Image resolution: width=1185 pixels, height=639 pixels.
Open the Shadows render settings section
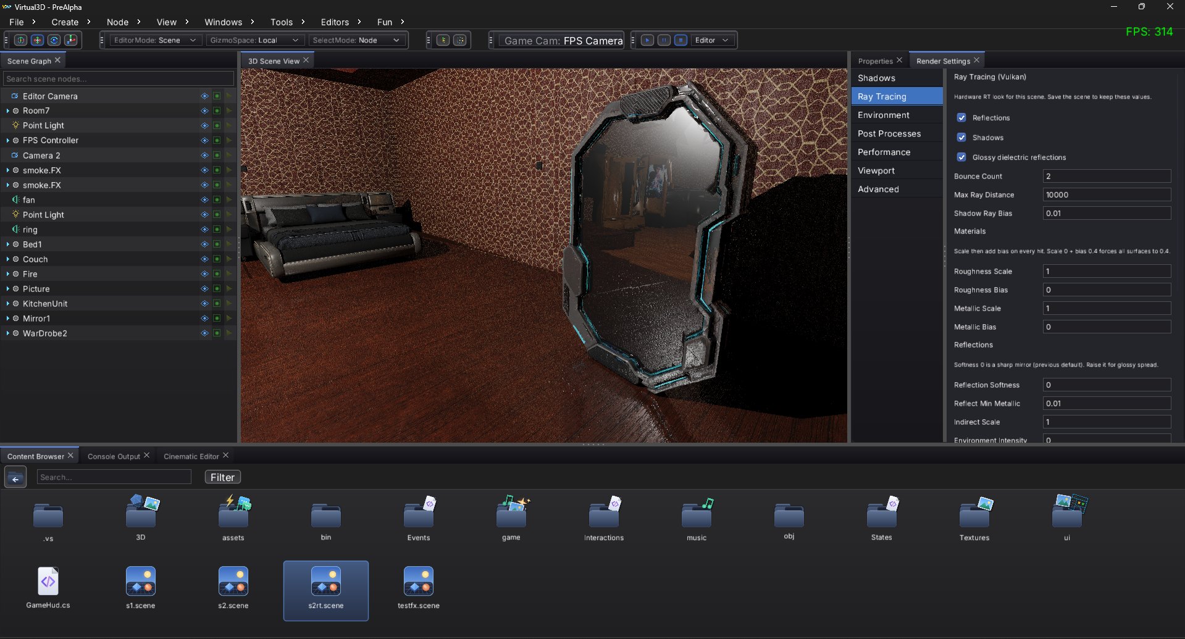[x=897, y=78]
